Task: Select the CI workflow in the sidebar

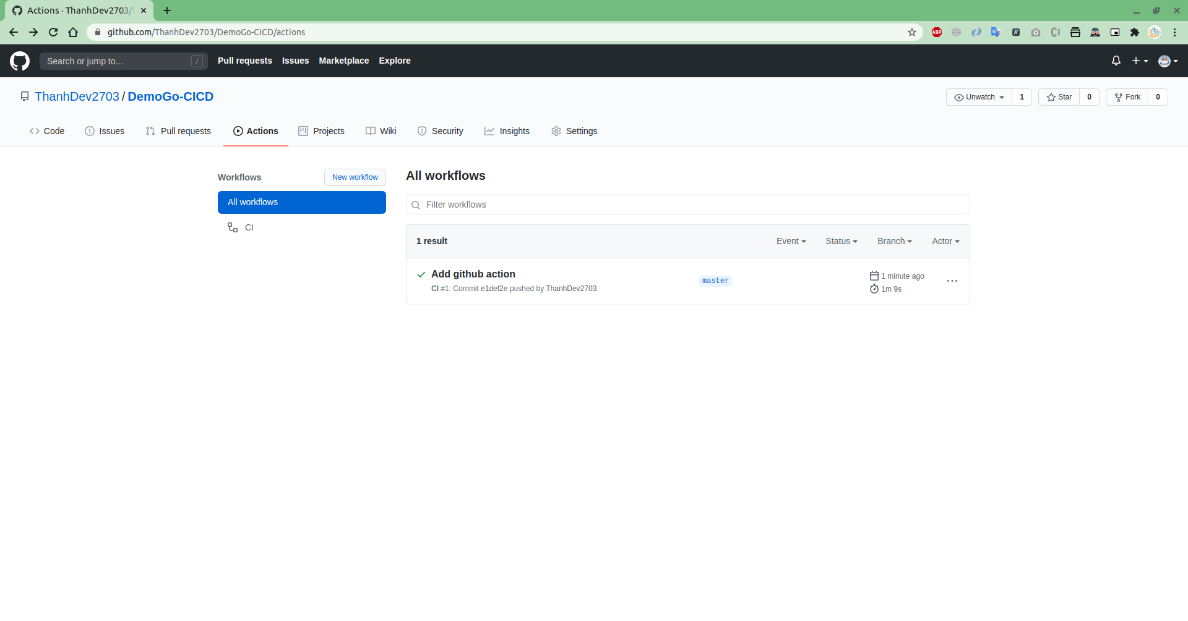Action: pyautogui.click(x=302, y=227)
